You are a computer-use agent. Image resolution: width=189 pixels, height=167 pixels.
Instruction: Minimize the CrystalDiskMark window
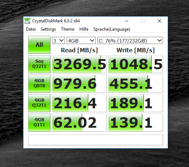point(127,21)
